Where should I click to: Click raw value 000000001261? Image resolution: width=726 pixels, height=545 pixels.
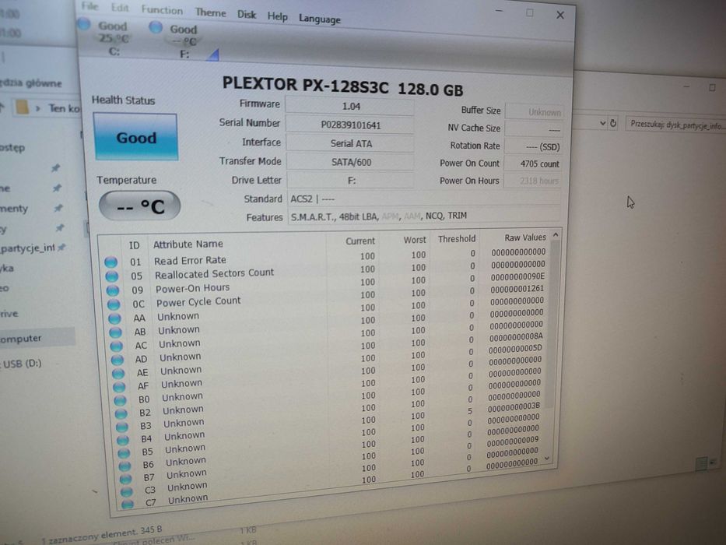[x=517, y=288]
